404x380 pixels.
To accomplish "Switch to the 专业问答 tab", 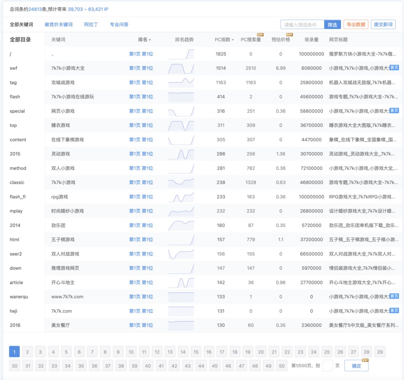I will pos(119,24).
